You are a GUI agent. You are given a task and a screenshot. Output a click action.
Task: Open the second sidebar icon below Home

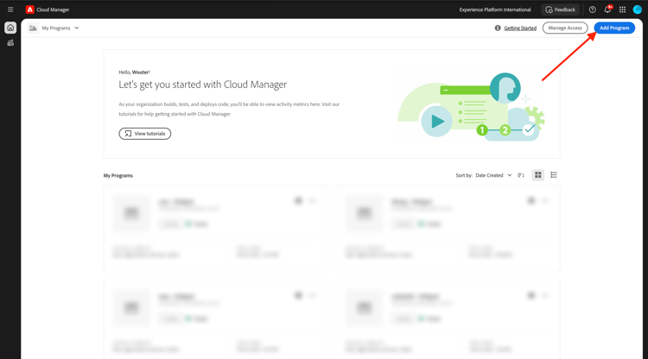tap(10, 43)
